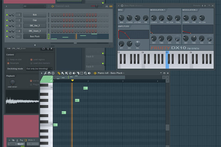Click the WAV knob in MISC section
Image resolution: width=221 pixels, height=147 pixels.
[x=121, y=18]
